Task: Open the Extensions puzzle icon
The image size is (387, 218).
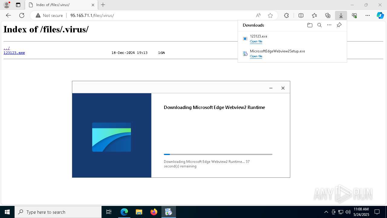Action: click(x=286, y=15)
